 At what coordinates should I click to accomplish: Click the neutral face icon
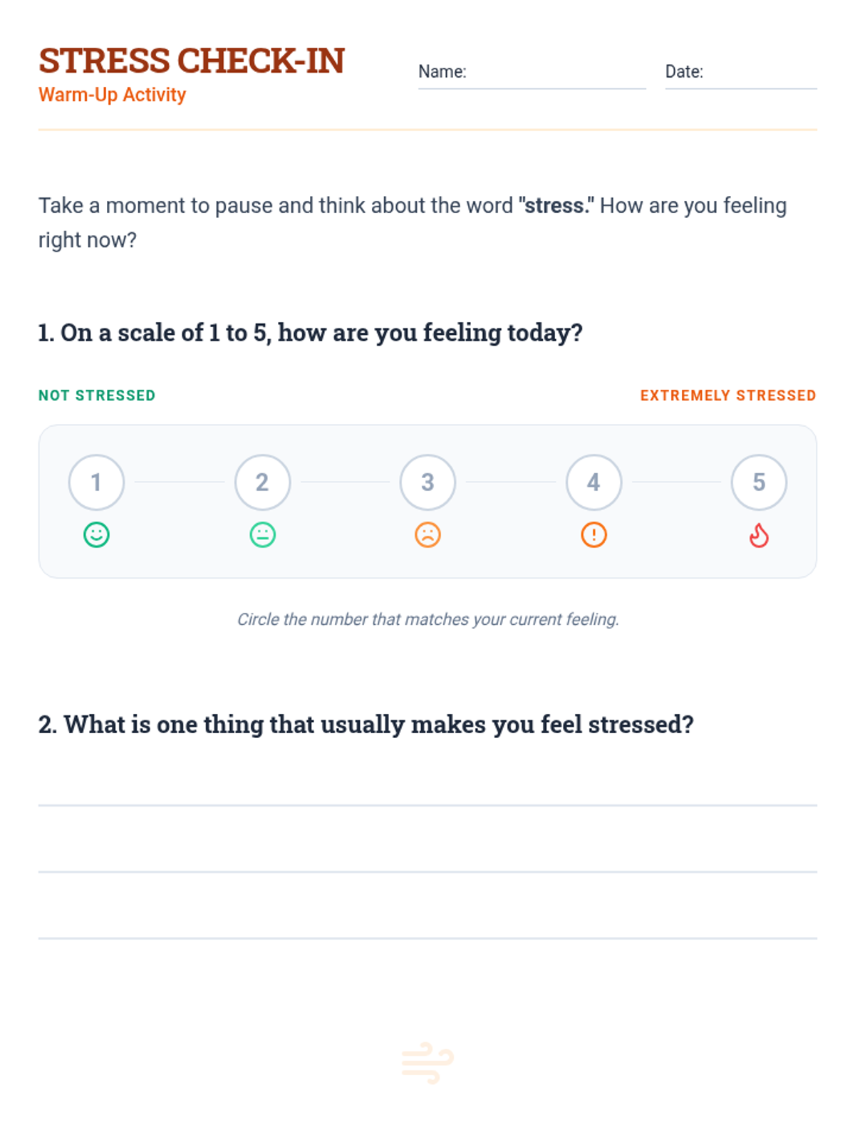coord(262,534)
